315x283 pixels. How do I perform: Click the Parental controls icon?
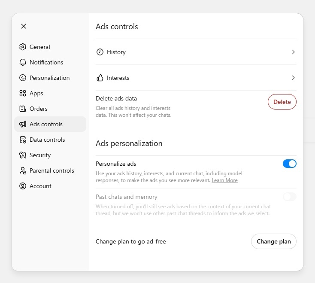23,170
